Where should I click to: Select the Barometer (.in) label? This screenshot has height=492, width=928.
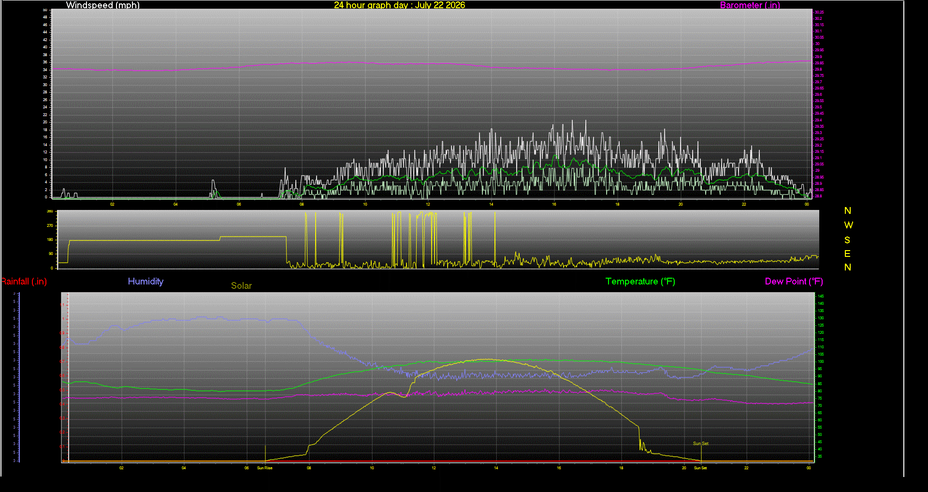[750, 5]
